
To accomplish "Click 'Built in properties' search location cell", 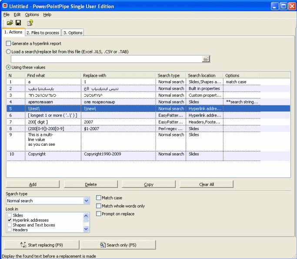I will point(204,89).
